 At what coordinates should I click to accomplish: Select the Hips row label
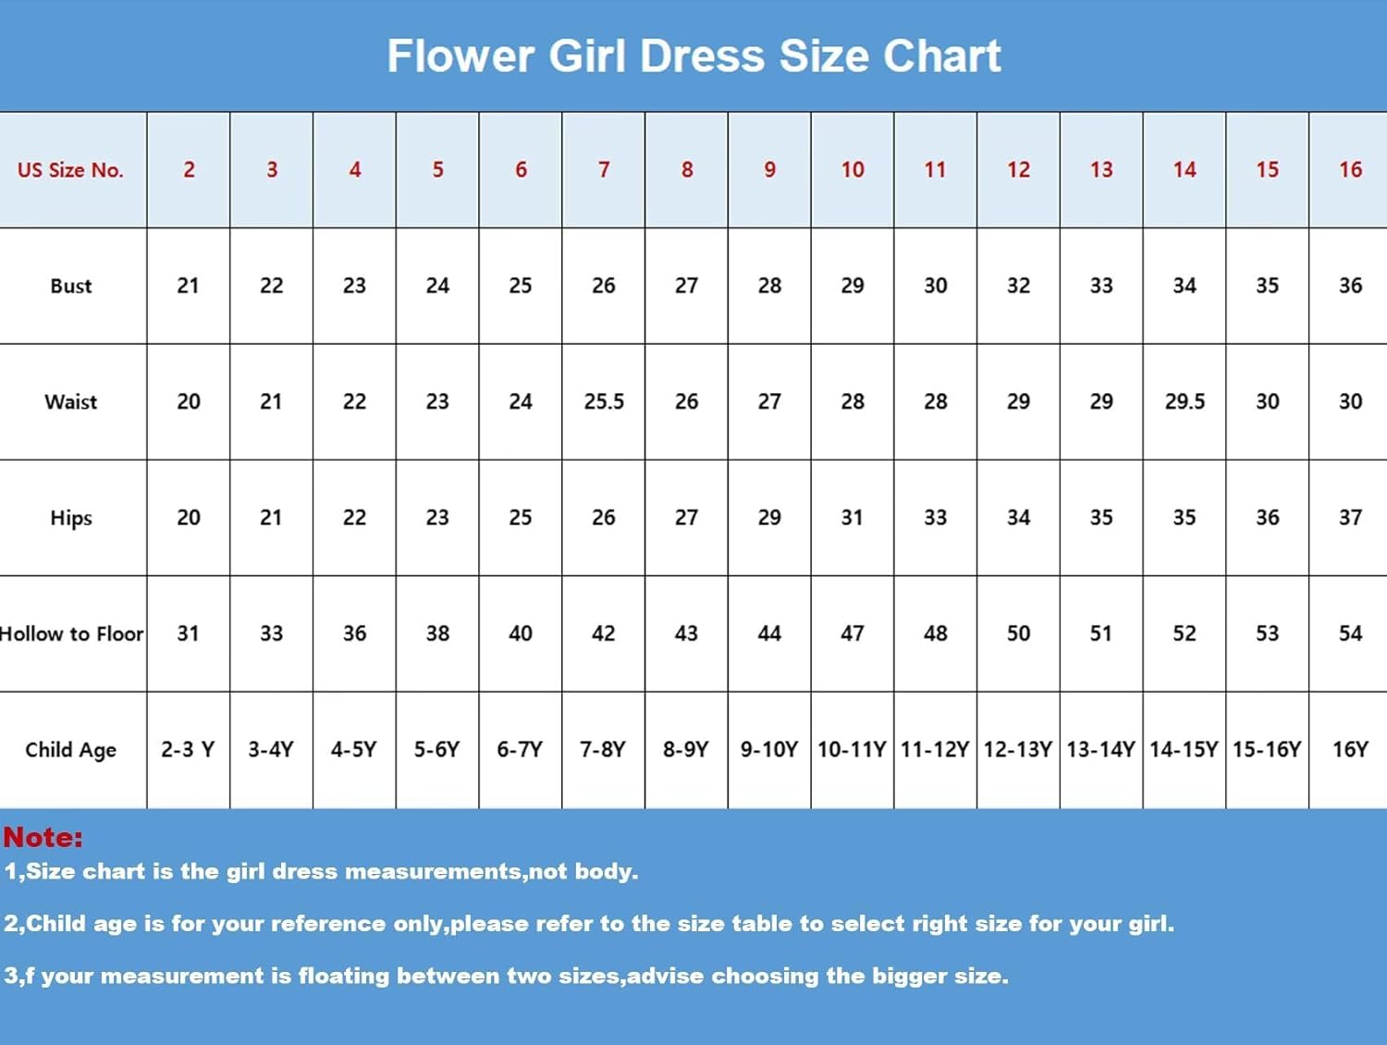pyautogui.click(x=71, y=518)
